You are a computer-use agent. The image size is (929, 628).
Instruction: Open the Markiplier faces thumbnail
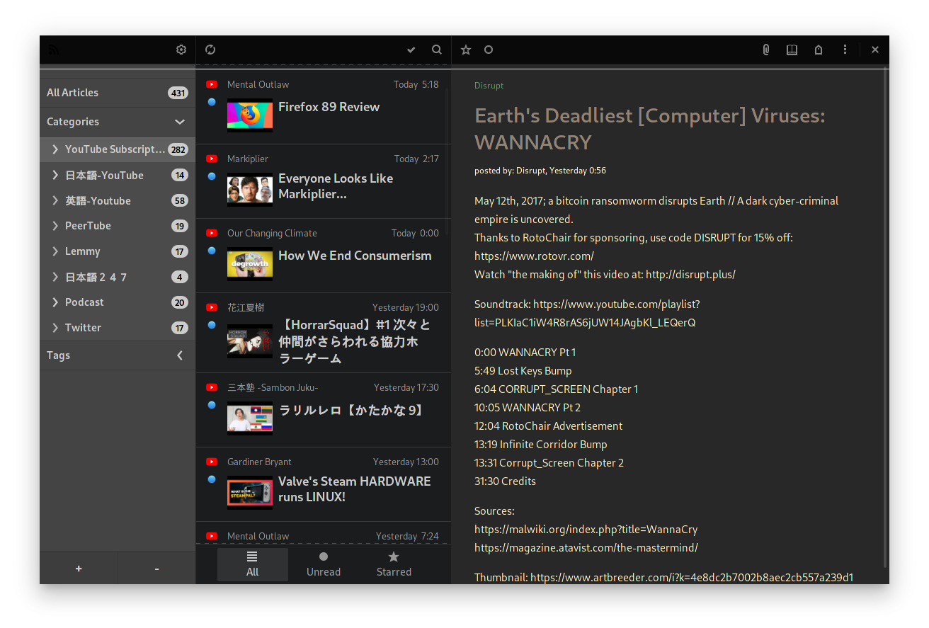[250, 189]
